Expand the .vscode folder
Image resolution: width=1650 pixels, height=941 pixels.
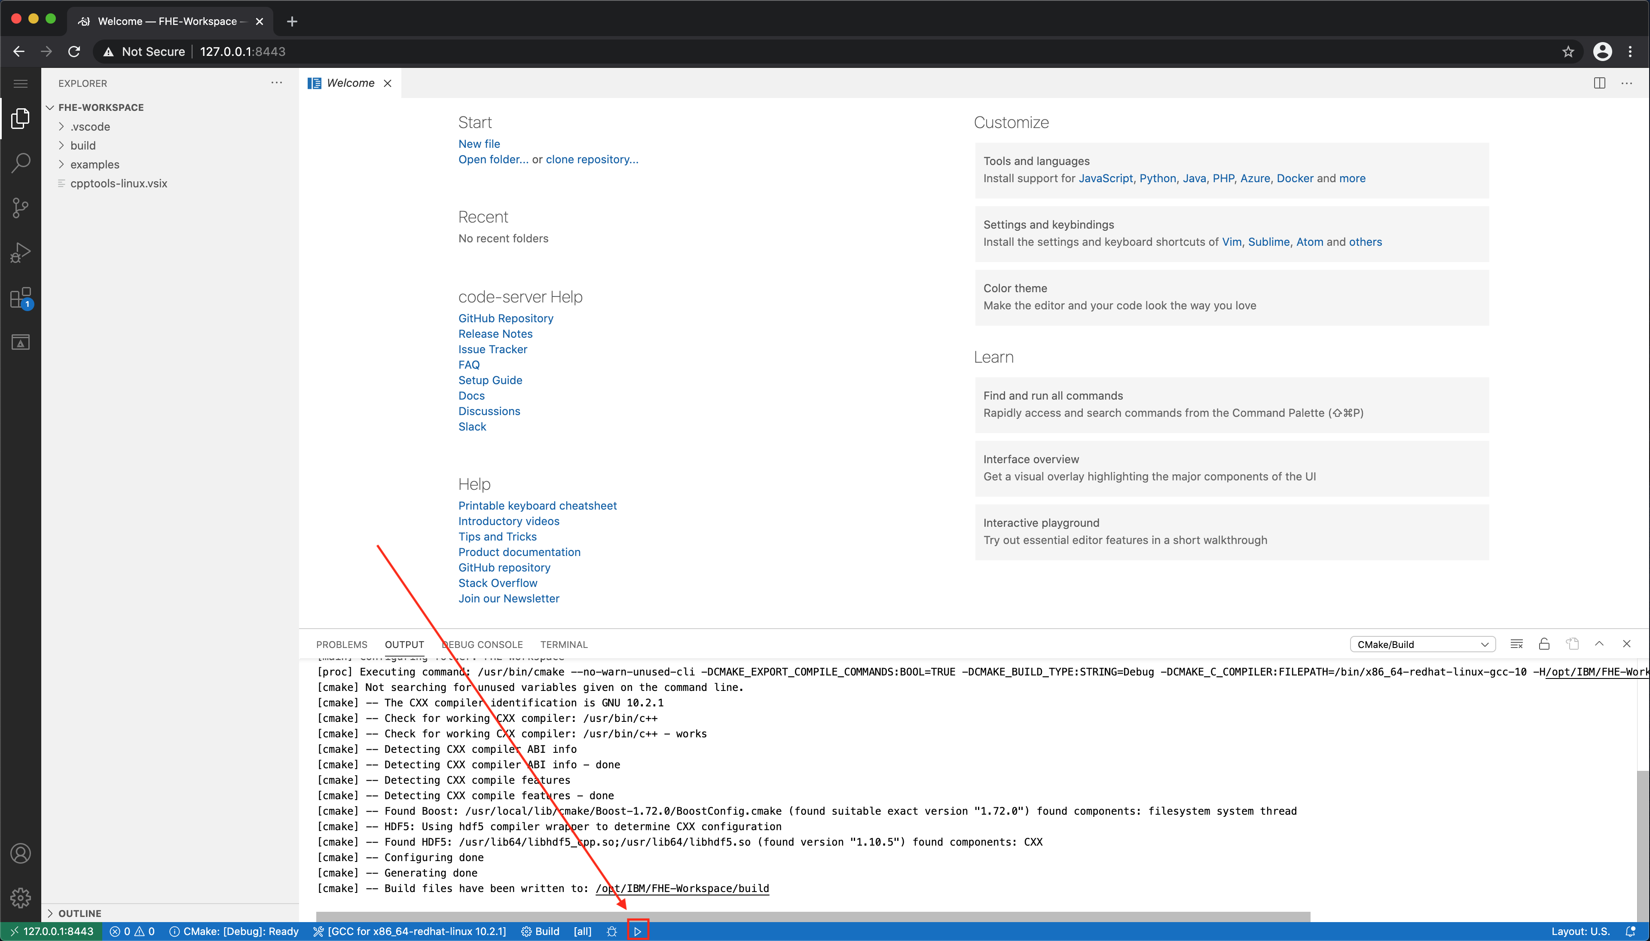(x=90, y=127)
